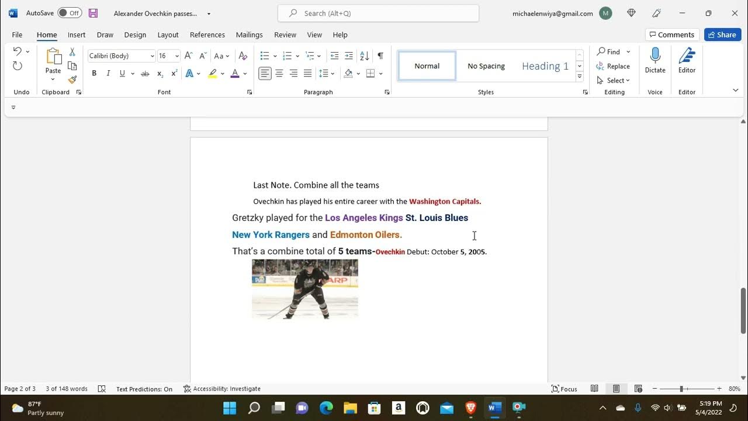Switch to the References tab
Screen dimensions: 748x421
click(x=207, y=34)
